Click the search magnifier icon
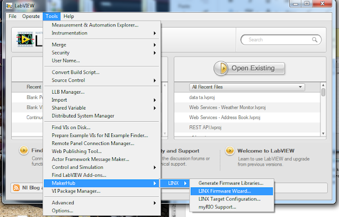The height and width of the screenshot is (217, 339). [x=315, y=40]
